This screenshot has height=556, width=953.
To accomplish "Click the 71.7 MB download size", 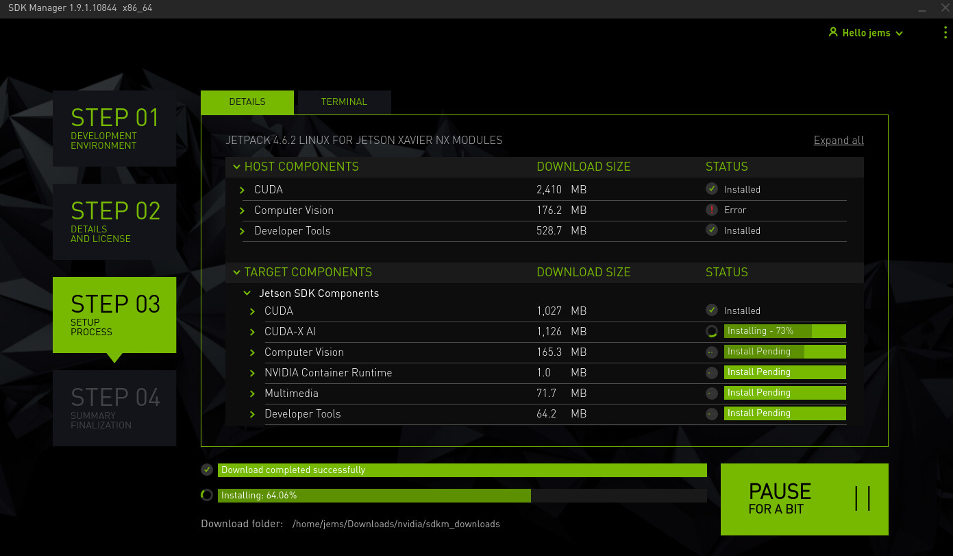I will [561, 394].
